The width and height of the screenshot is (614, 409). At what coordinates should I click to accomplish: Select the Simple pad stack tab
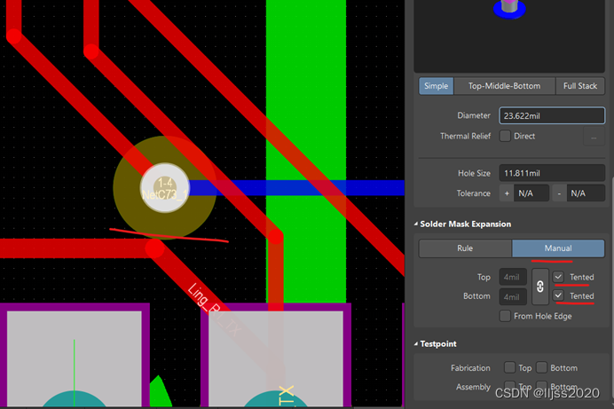click(436, 86)
